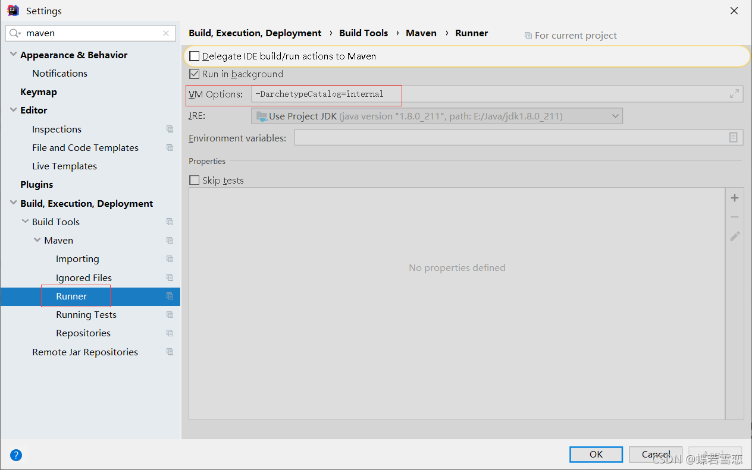Click the Environment variables input field
Viewport: 752px width, 470px height.
tap(518, 137)
